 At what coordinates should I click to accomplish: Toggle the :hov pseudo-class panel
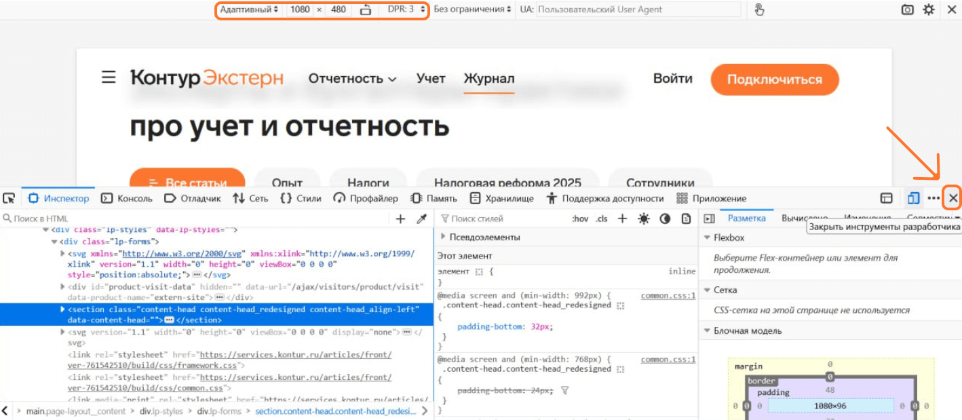(x=580, y=218)
